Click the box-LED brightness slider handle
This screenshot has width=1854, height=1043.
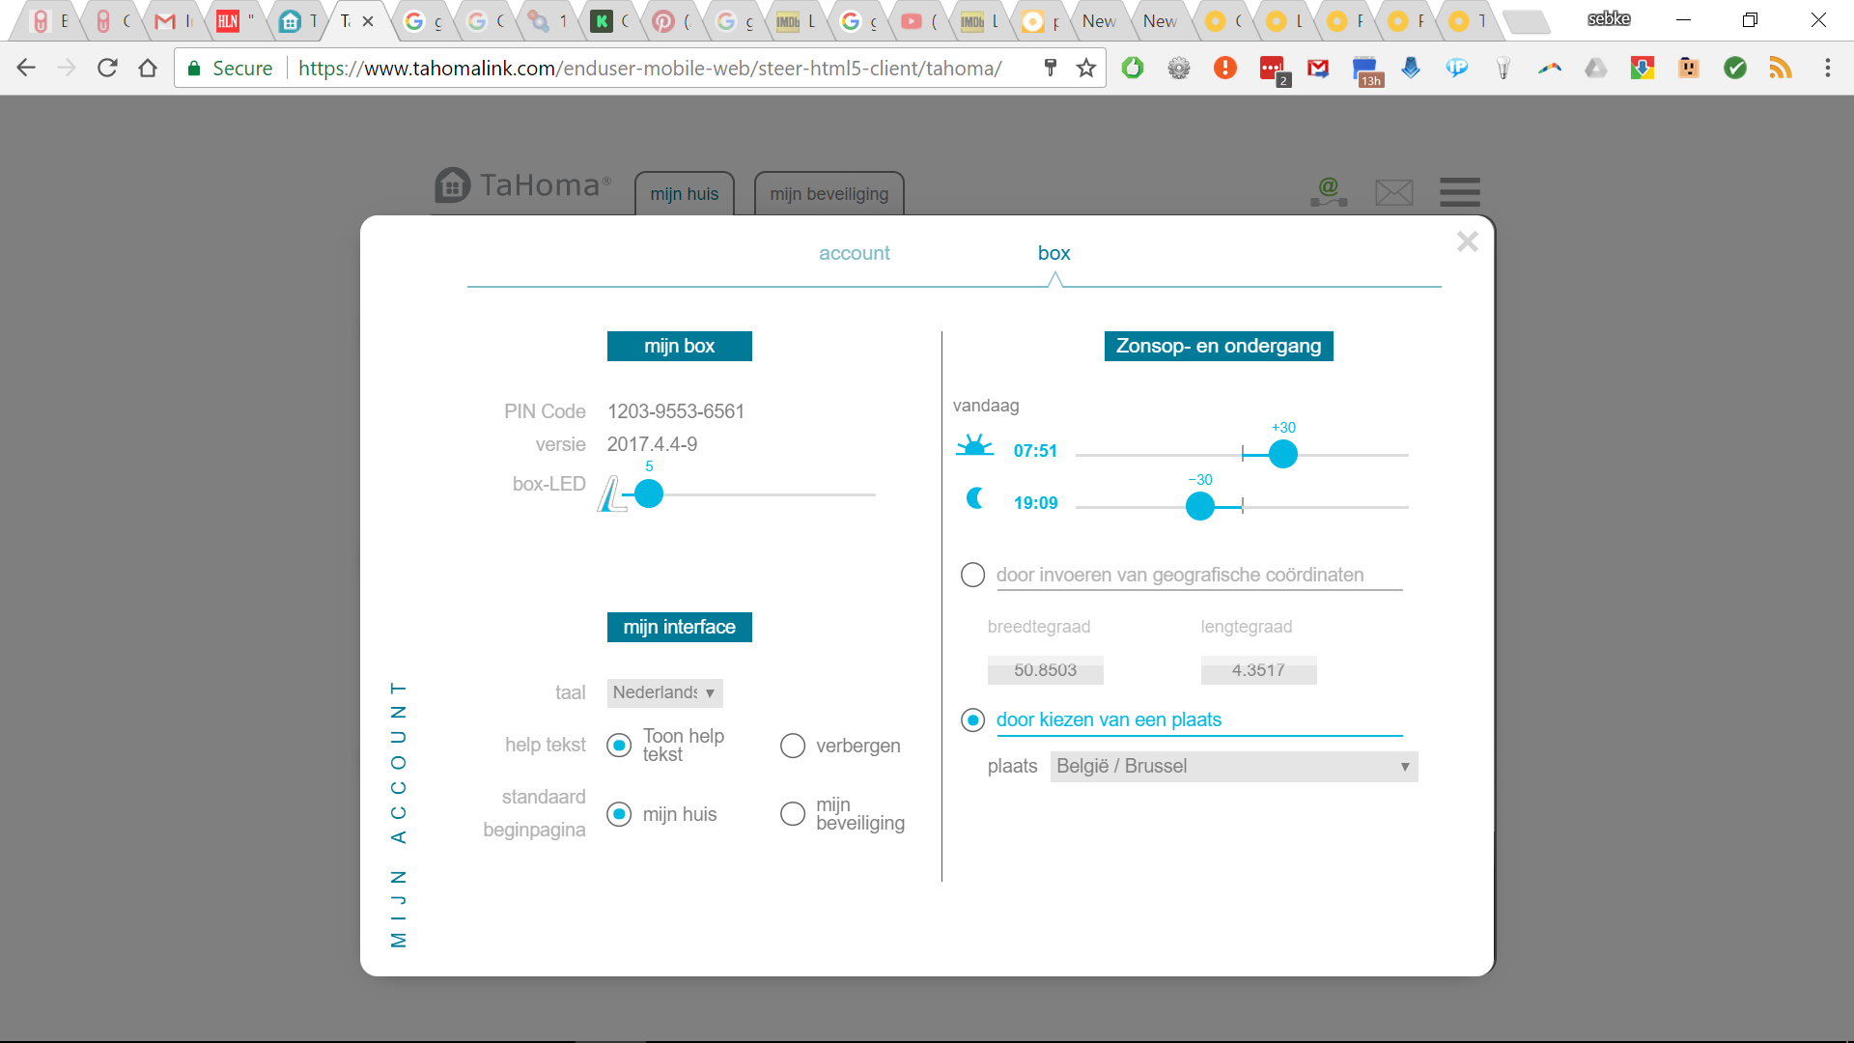click(x=649, y=494)
